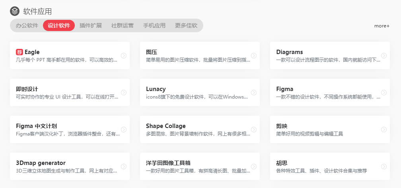Open the Figma 中文计划 title link
The image size is (401, 188).
click(36, 126)
